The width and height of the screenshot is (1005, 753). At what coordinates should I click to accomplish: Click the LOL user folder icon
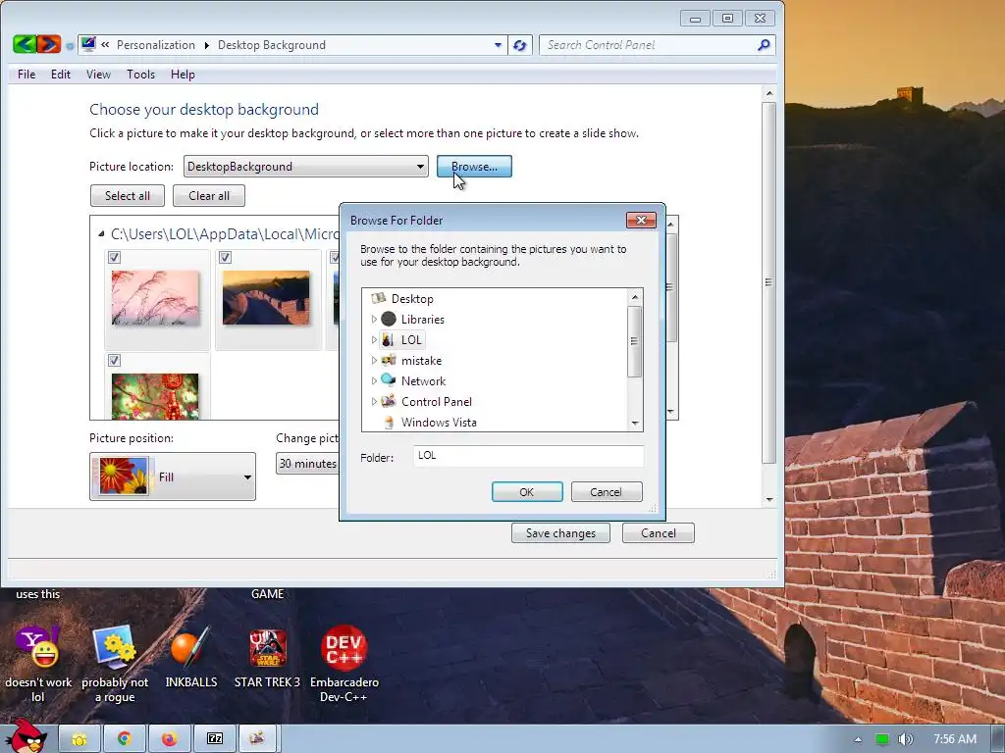[388, 339]
